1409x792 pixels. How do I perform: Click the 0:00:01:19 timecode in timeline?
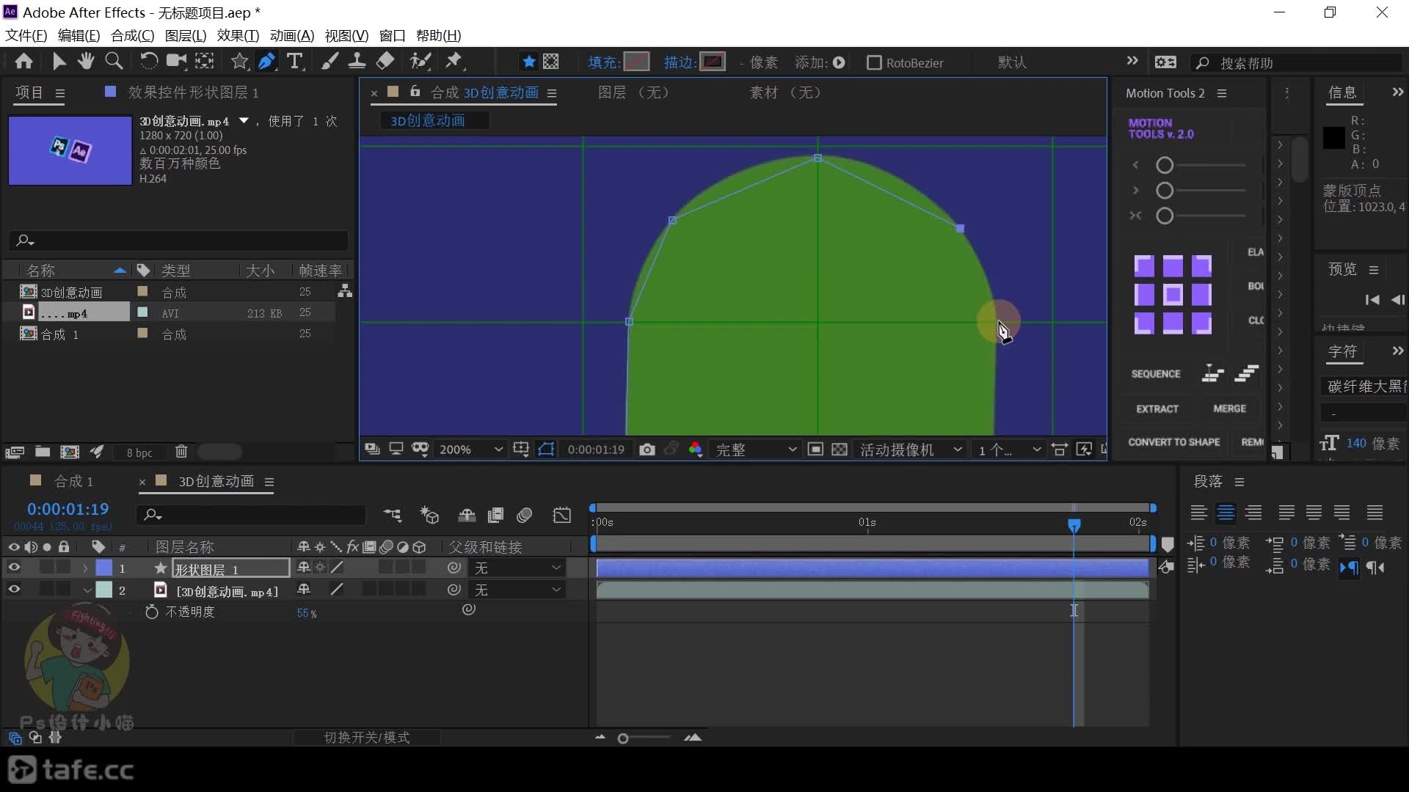(x=68, y=509)
